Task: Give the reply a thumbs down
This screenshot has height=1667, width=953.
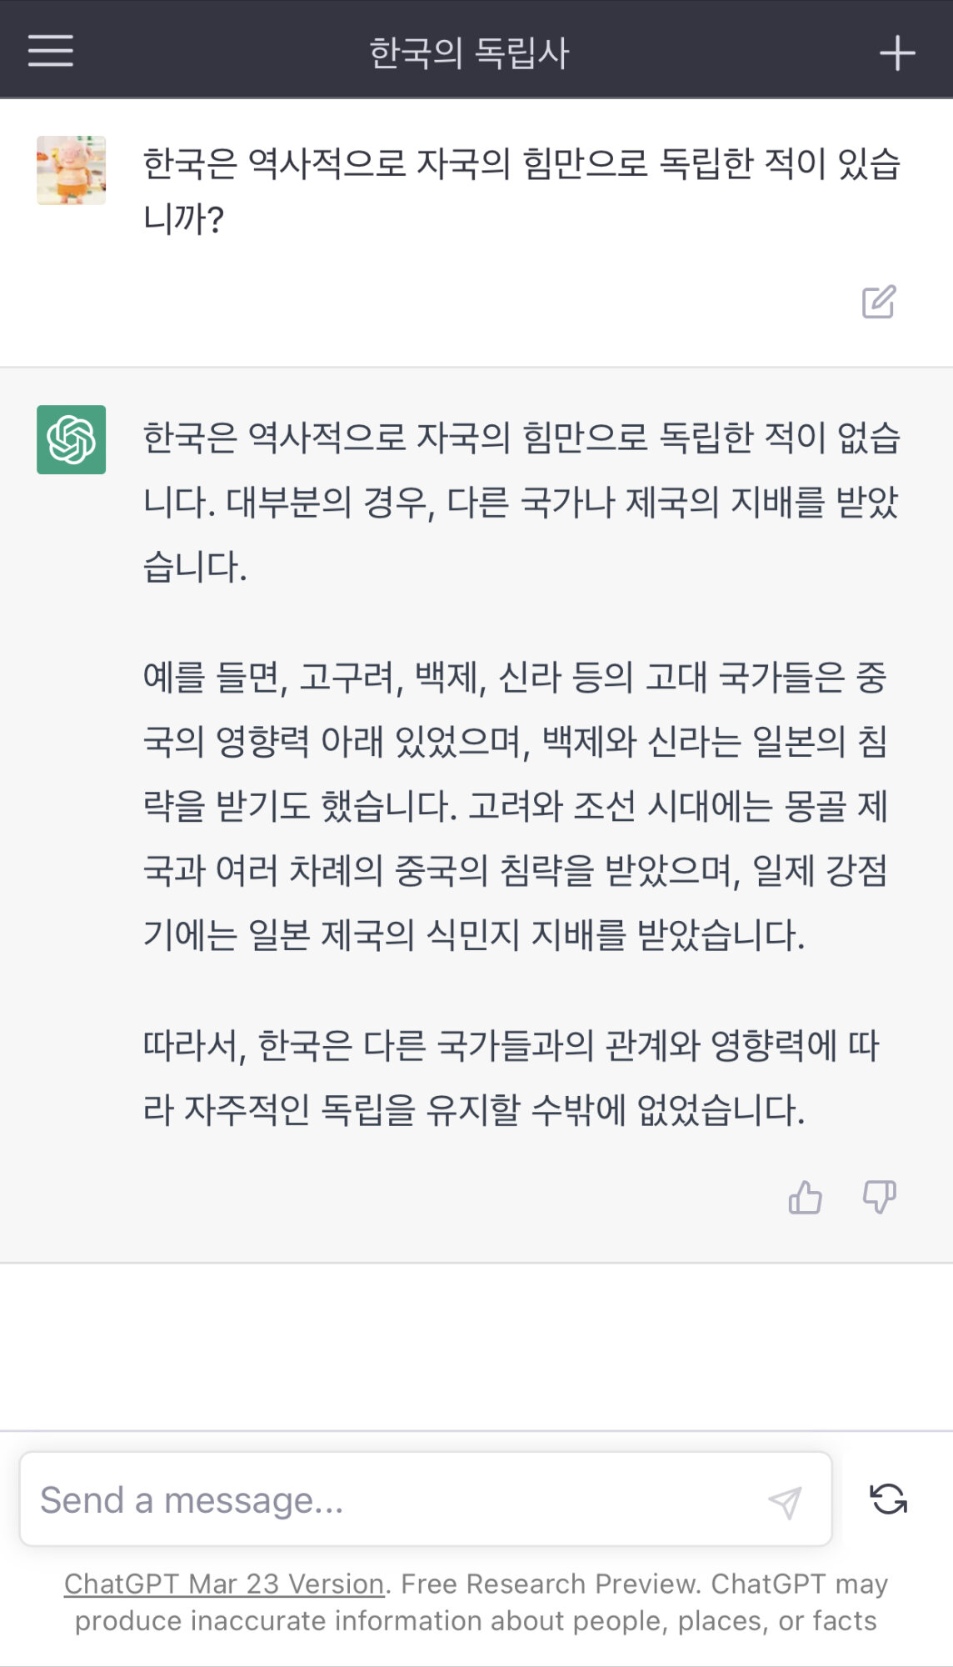Action: pyautogui.click(x=879, y=1198)
